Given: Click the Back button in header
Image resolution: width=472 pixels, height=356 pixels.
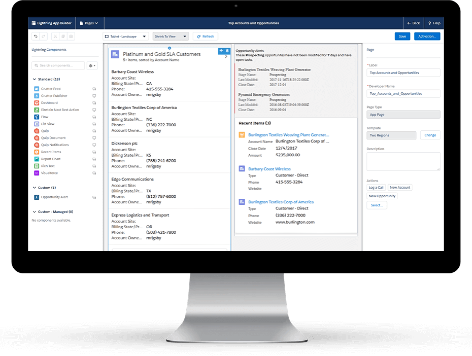Looking at the screenshot, I should click(414, 23).
